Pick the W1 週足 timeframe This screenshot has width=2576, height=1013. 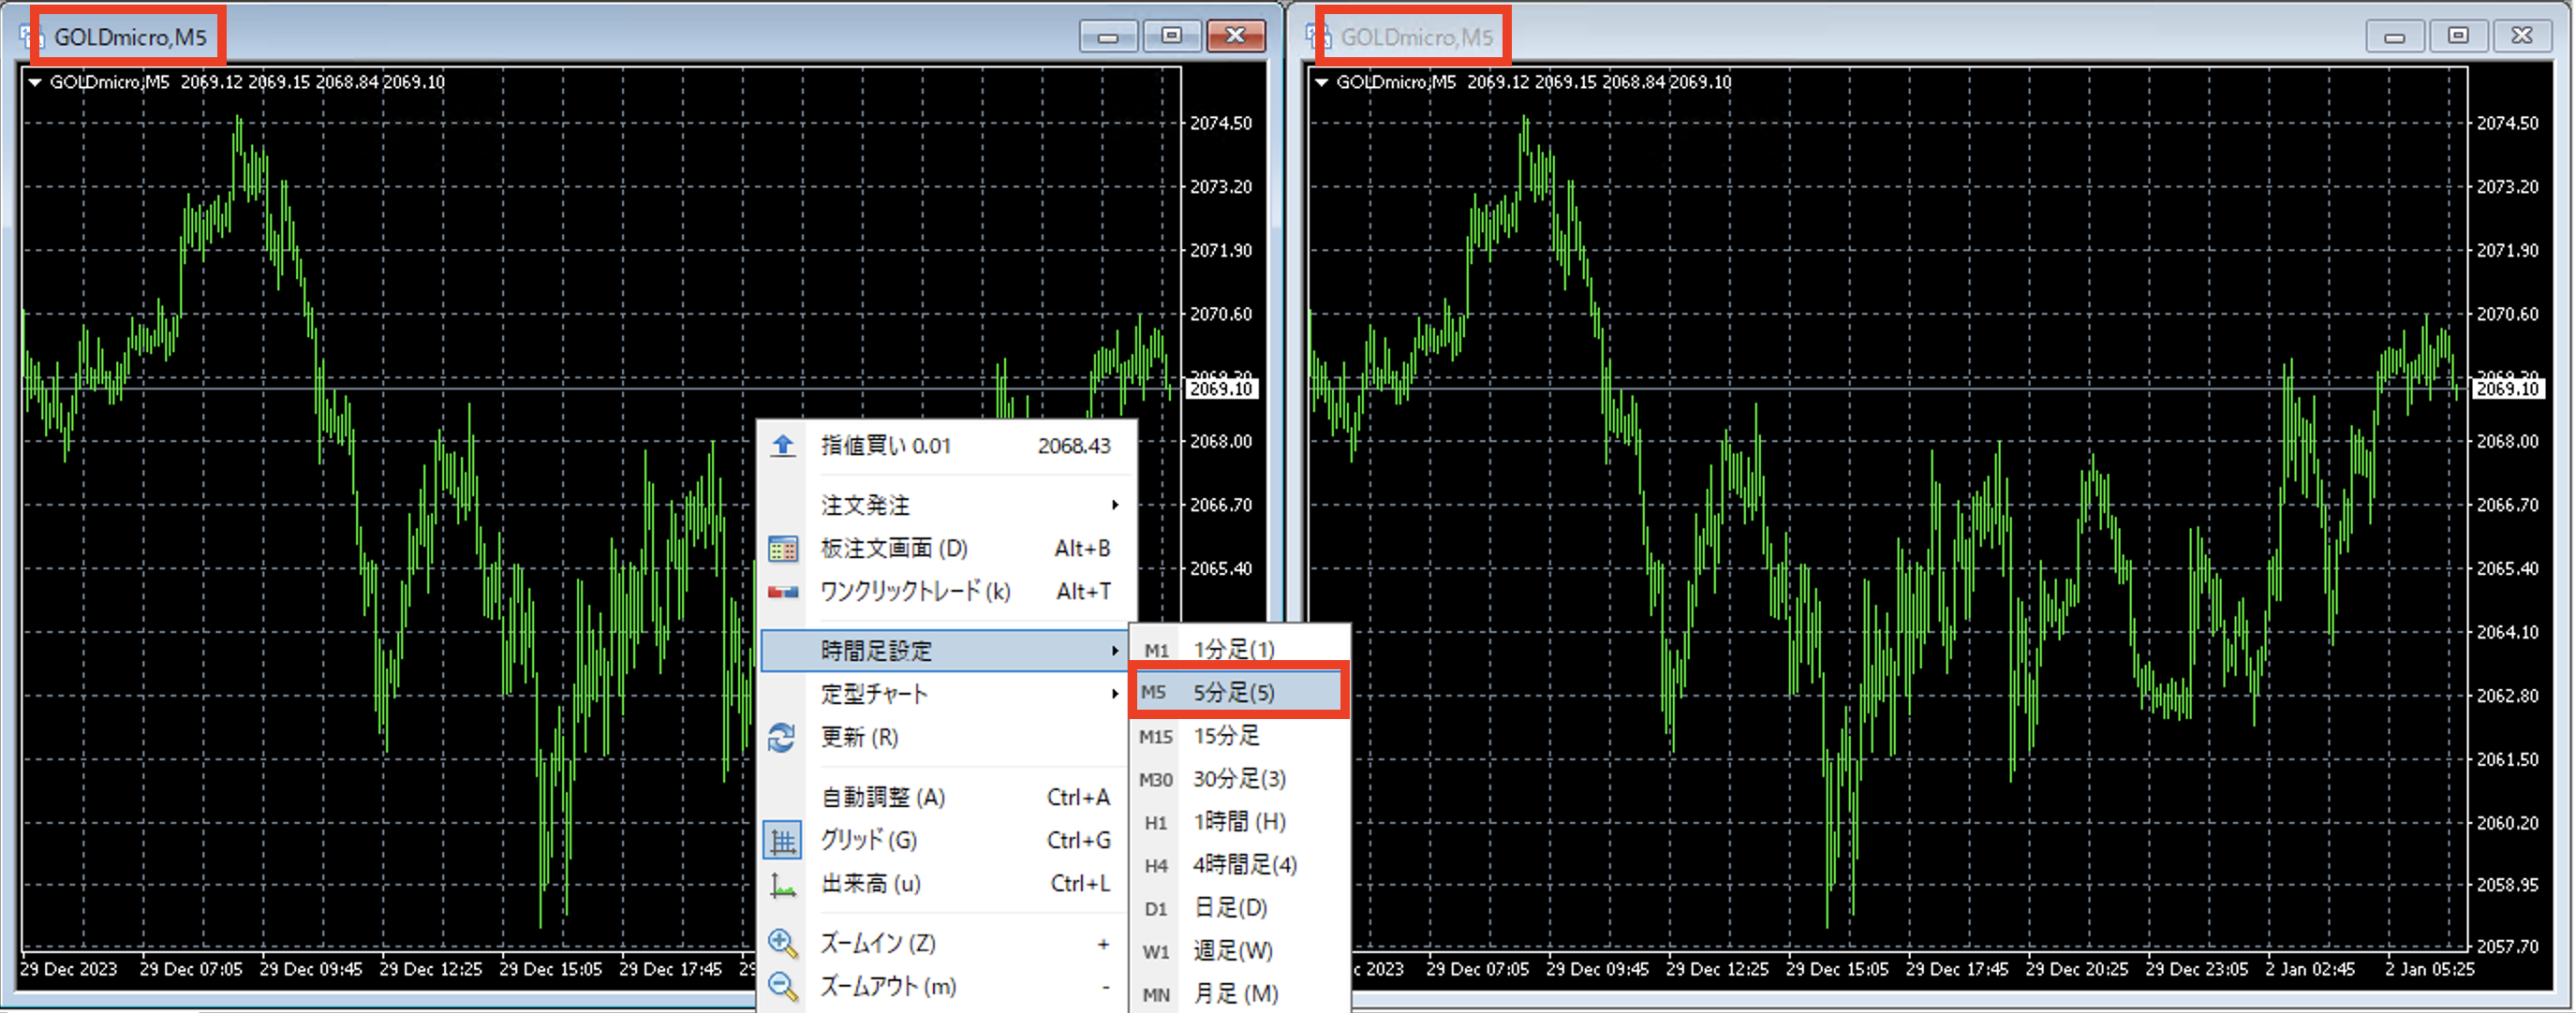click(1232, 951)
